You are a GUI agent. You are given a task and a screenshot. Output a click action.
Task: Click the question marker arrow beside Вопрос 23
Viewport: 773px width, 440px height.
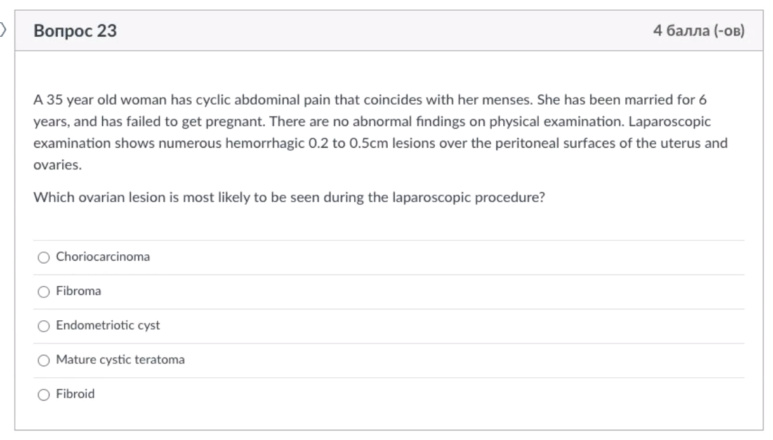click(3, 29)
